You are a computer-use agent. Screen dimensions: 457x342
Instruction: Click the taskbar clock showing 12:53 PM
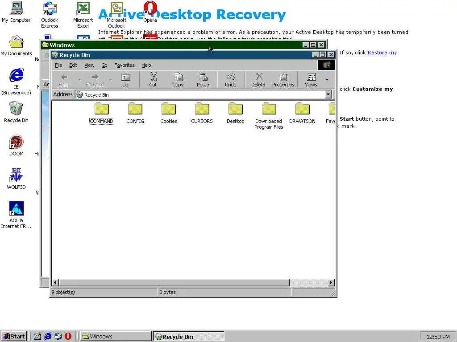coord(438,337)
